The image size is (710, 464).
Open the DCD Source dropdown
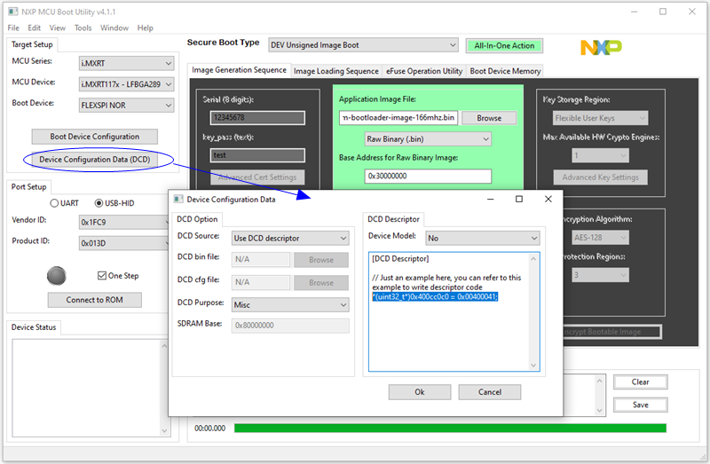pos(290,238)
